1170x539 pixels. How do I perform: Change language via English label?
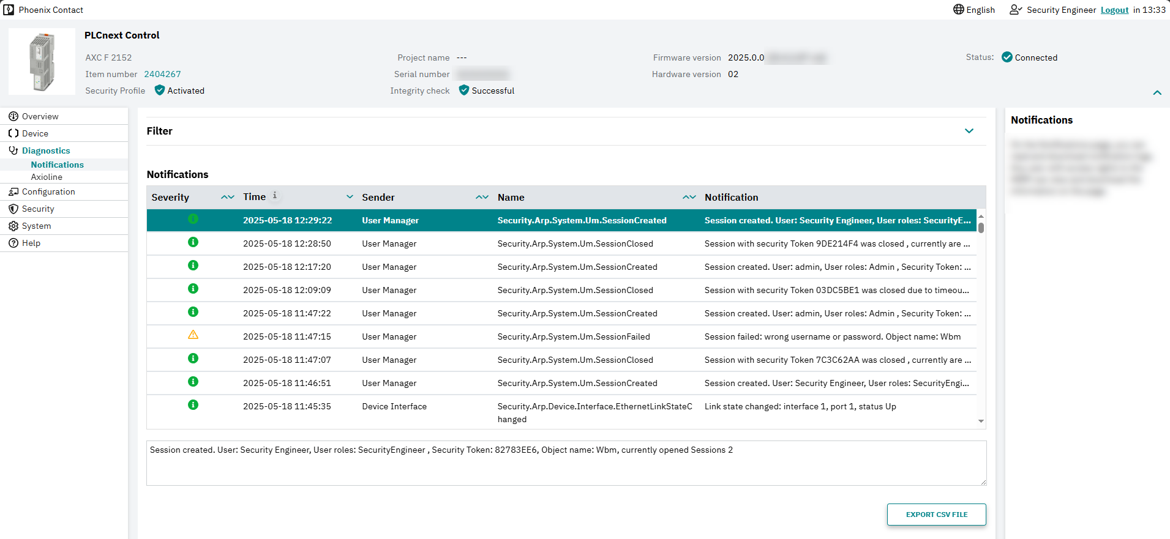[980, 10]
